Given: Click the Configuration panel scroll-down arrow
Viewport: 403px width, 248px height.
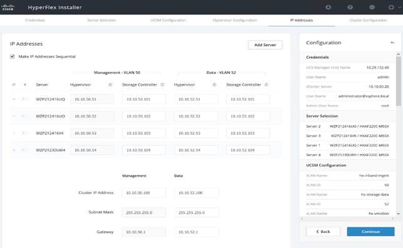Looking at the screenshot, I should 399,214.
